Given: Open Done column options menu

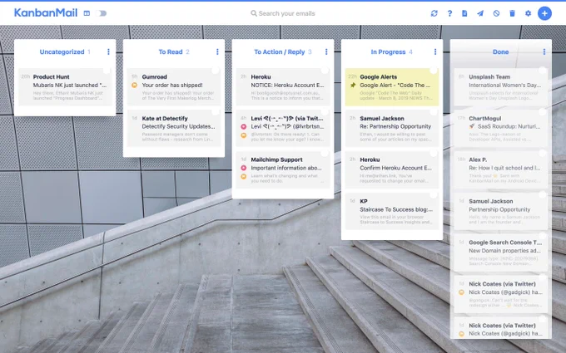Looking at the screenshot, I should 544,51.
